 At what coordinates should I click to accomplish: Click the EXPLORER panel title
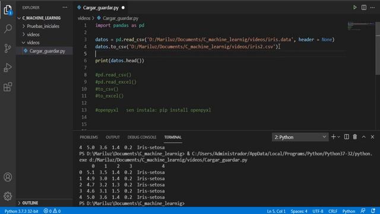click(x=31, y=8)
